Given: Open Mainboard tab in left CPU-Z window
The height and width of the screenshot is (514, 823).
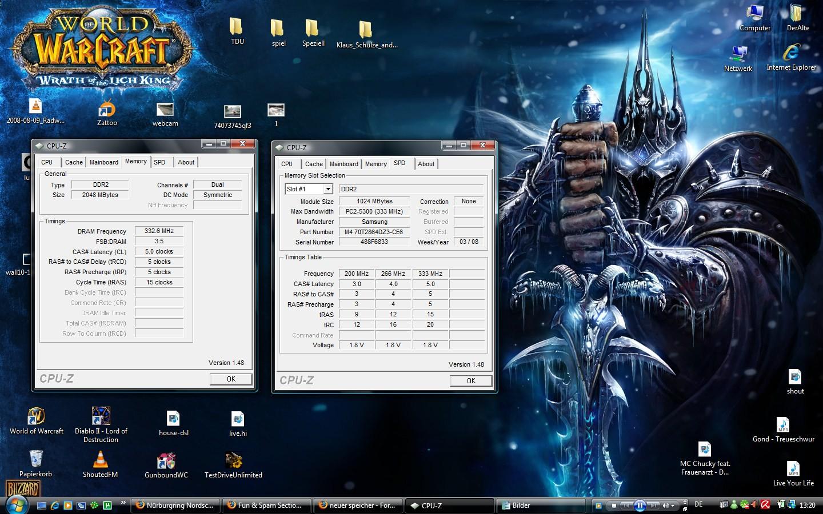Looking at the screenshot, I should tap(104, 162).
